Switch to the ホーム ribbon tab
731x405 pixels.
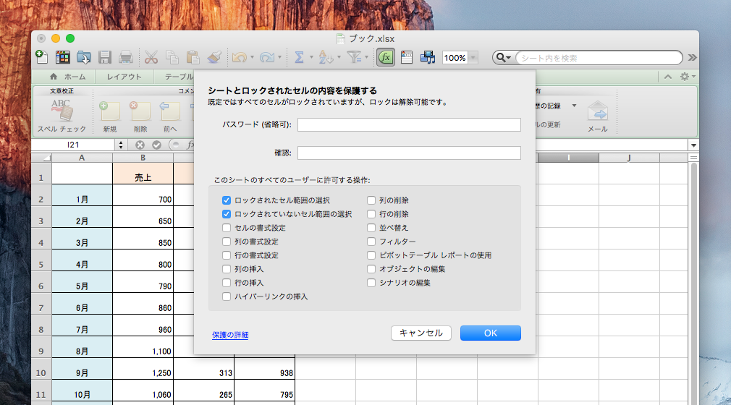pyautogui.click(x=67, y=77)
